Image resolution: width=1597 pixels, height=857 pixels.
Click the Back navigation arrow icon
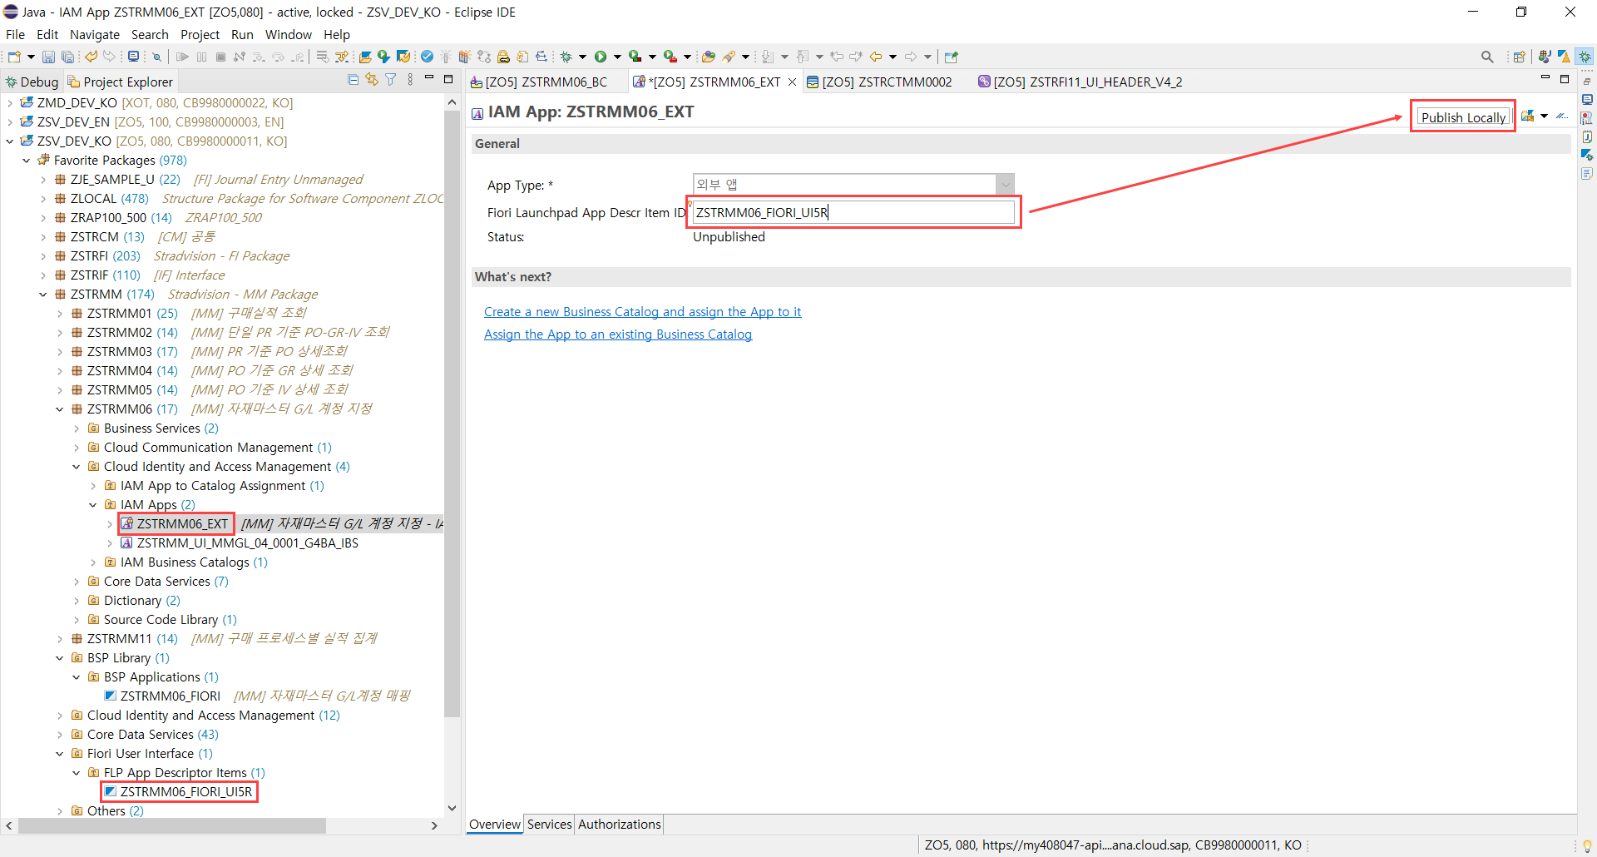[x=876, y=57]
